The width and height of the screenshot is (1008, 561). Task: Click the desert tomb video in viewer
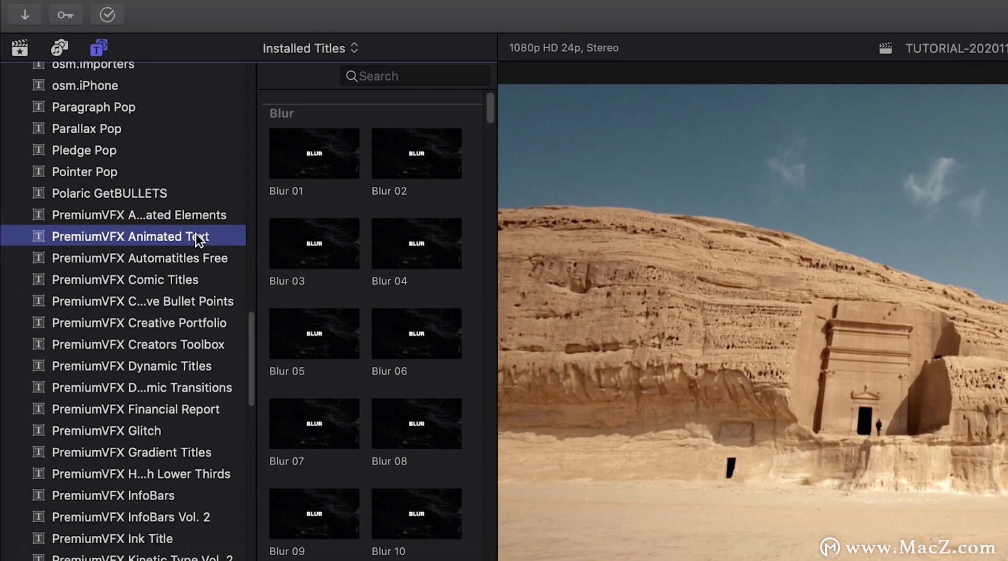click(753, 322)
